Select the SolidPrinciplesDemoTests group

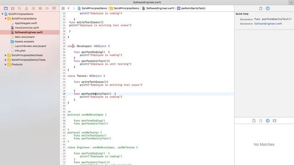tap(27, 55)
